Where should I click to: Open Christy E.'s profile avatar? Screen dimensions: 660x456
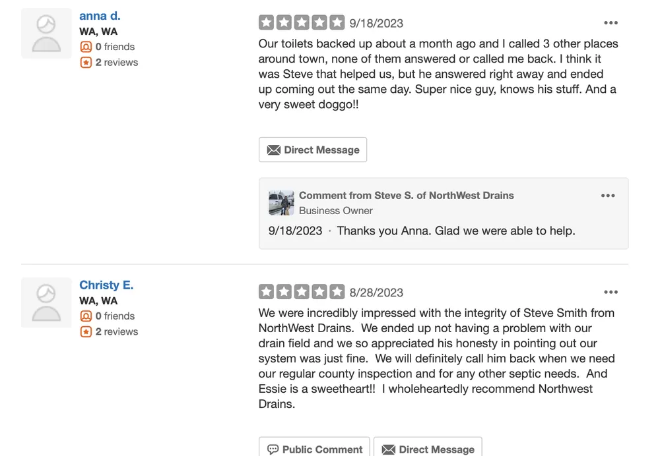coord(46,302)
